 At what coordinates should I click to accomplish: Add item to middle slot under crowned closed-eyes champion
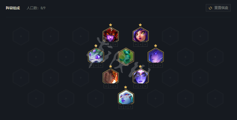coord(141,86)
